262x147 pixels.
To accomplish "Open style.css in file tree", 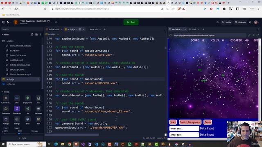I will (x=11, y=84).
